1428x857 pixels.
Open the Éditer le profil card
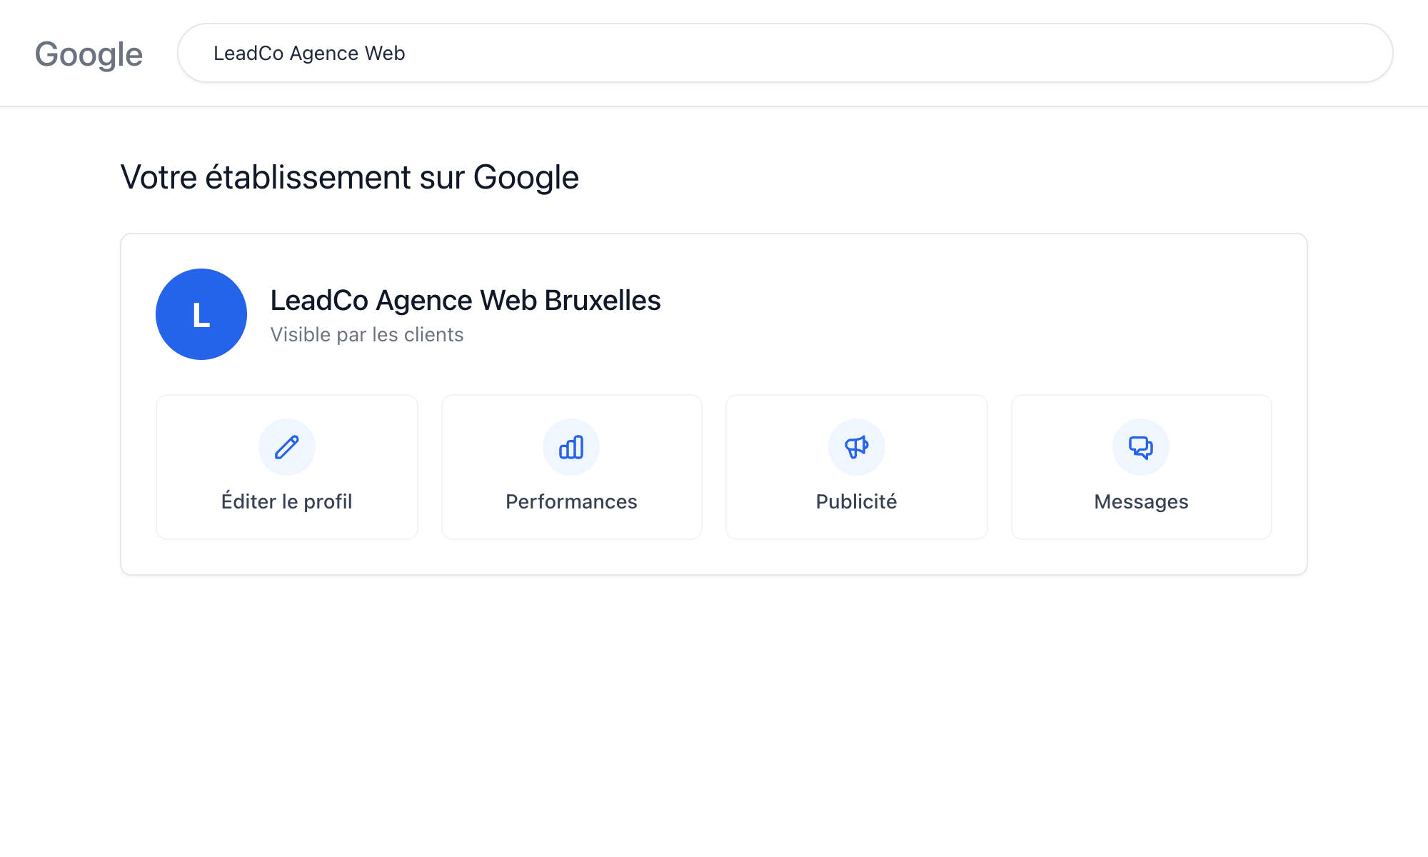[286, 466]
